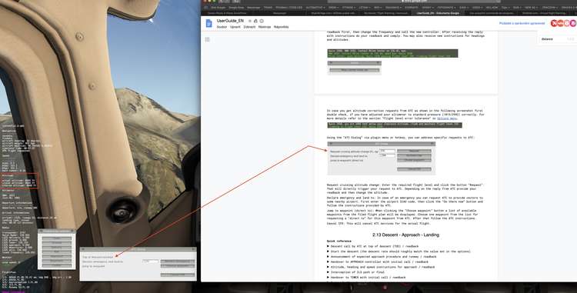Click '2.13 Descent - Approach - Landing' heading

[x=405, y=235]
